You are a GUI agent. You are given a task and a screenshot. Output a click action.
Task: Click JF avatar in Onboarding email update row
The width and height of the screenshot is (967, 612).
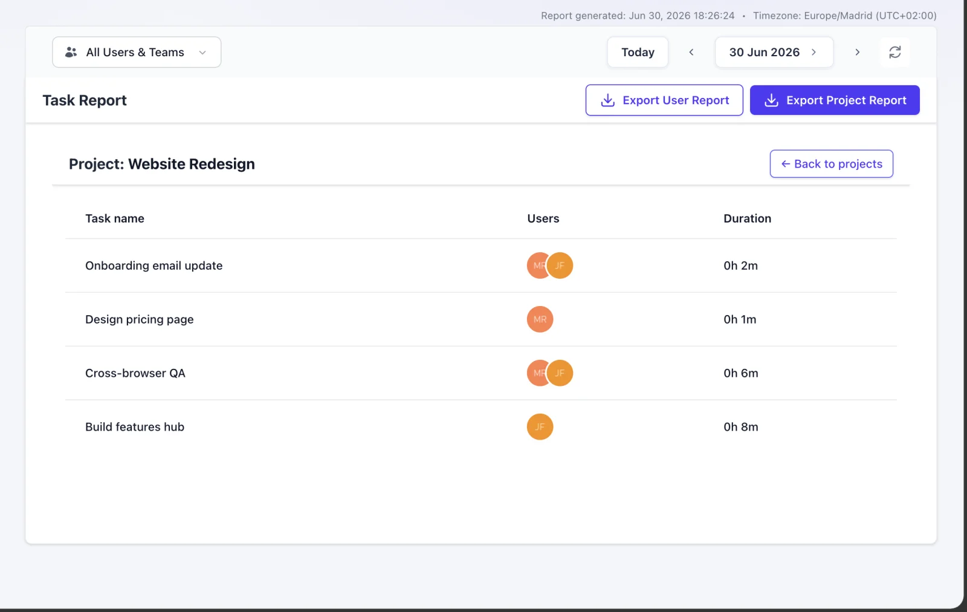click(560, 265)
